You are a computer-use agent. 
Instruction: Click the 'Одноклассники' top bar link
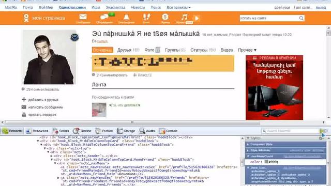(72, 7)
